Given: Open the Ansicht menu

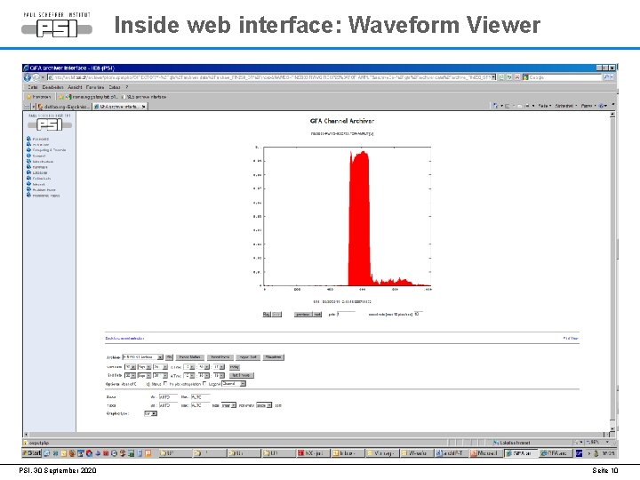Looking at the screenshot, I should tap(75, 87).
